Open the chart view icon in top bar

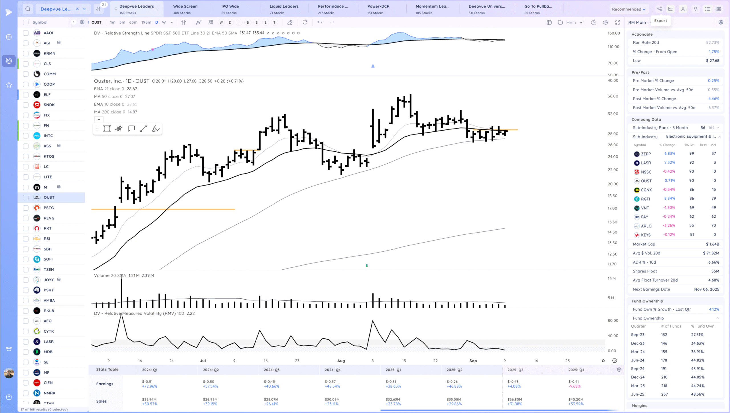point(671,9)
